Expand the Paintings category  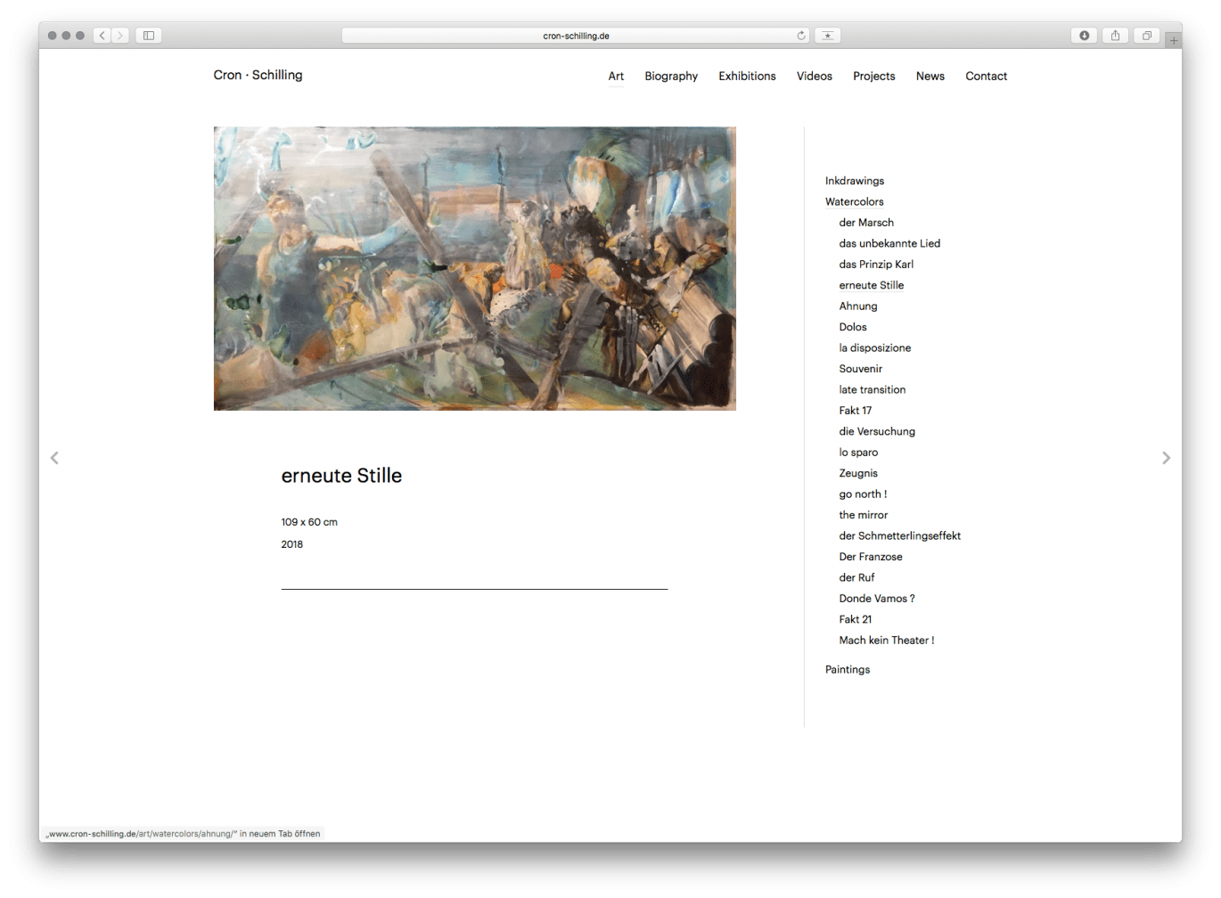[847, 669]
